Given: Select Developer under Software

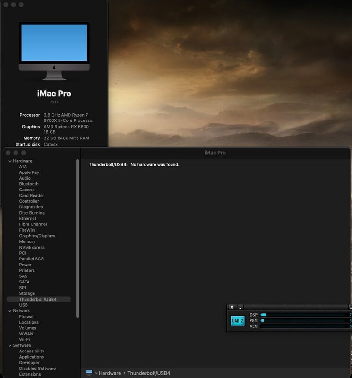Looking at the screenshot, I should (29, 363).
